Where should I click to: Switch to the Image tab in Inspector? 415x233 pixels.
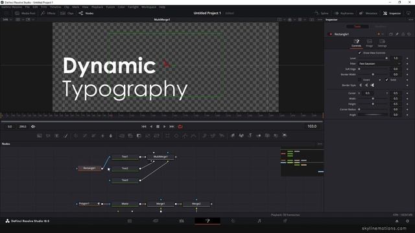click(x=369, y=43)
